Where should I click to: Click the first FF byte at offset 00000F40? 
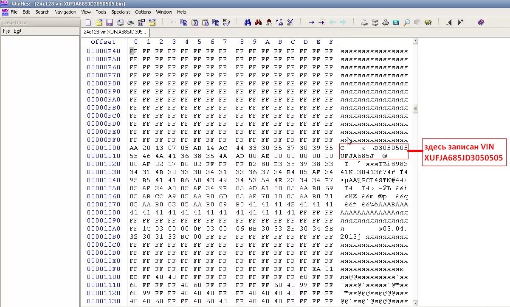[133, 51]
